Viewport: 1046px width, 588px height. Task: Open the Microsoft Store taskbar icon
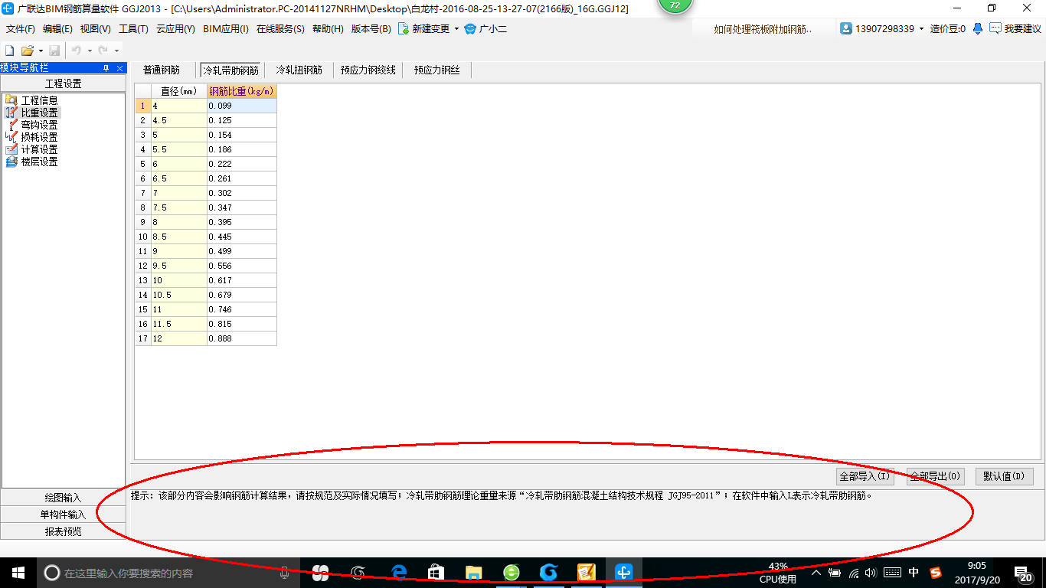[436, 573]
